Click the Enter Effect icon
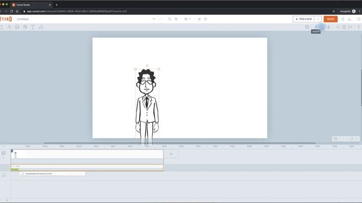This screenshot has width=362, height=203. [337, 27]
